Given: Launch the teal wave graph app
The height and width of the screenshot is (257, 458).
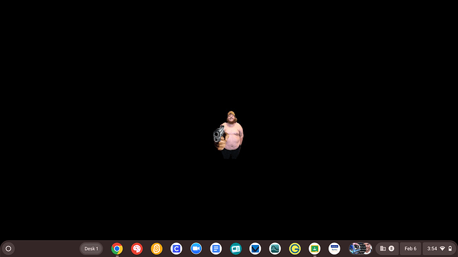Looking at the screenshot, I should pyautogui.click(x=275, y=249).
